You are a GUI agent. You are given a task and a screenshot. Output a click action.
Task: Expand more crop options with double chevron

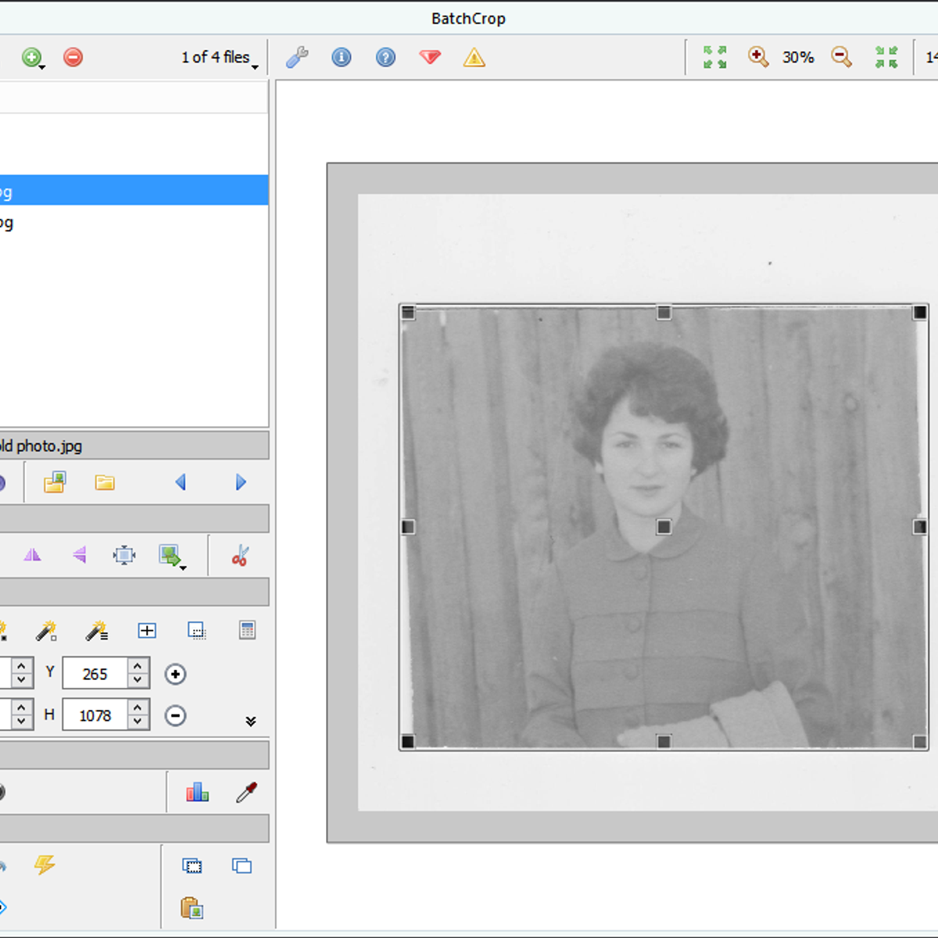coord(251,721)
